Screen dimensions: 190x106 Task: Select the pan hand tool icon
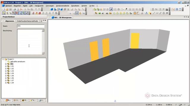(80, 13)
